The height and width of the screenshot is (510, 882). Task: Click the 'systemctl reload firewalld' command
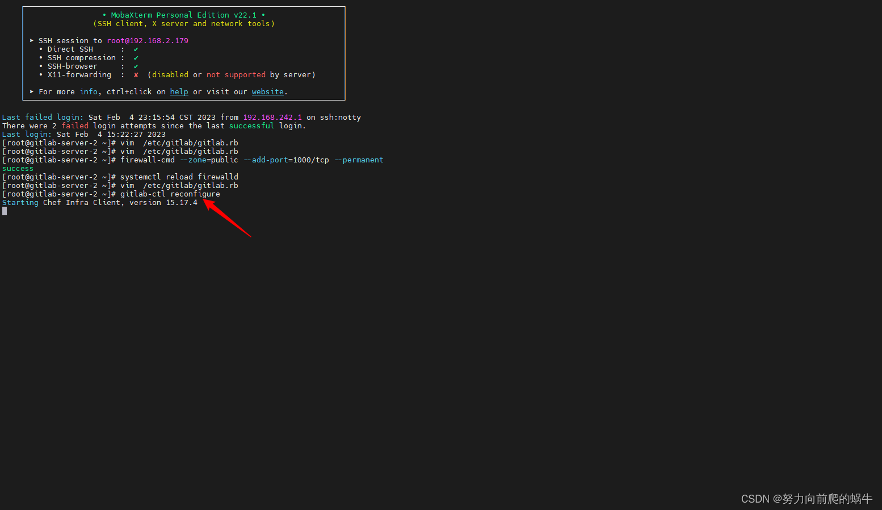pos(179,177)
